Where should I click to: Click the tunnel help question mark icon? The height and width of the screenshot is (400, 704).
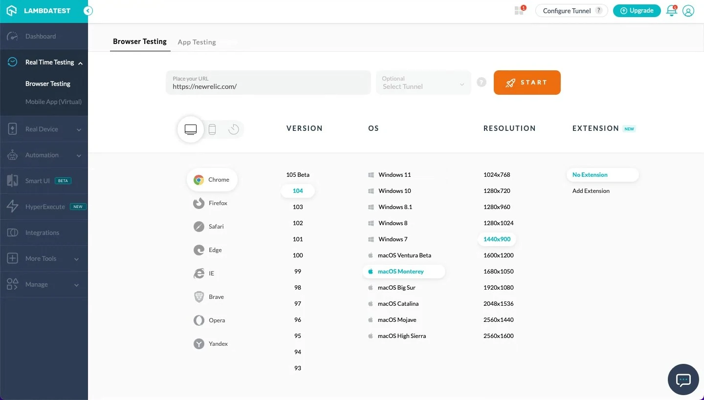[482, 83]
